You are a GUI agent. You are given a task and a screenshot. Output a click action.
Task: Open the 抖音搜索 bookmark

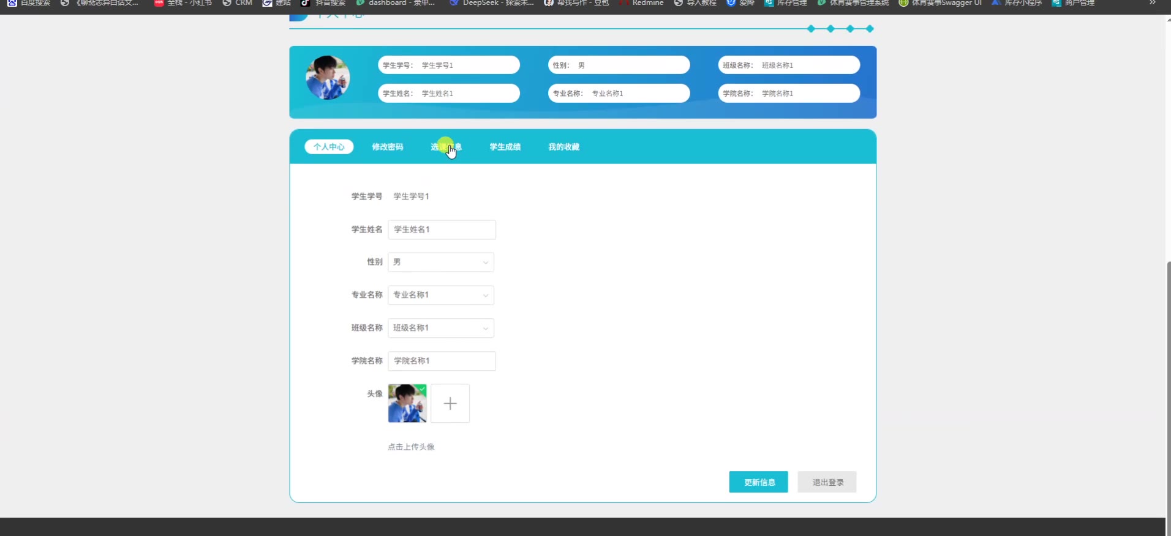(323, 3)
